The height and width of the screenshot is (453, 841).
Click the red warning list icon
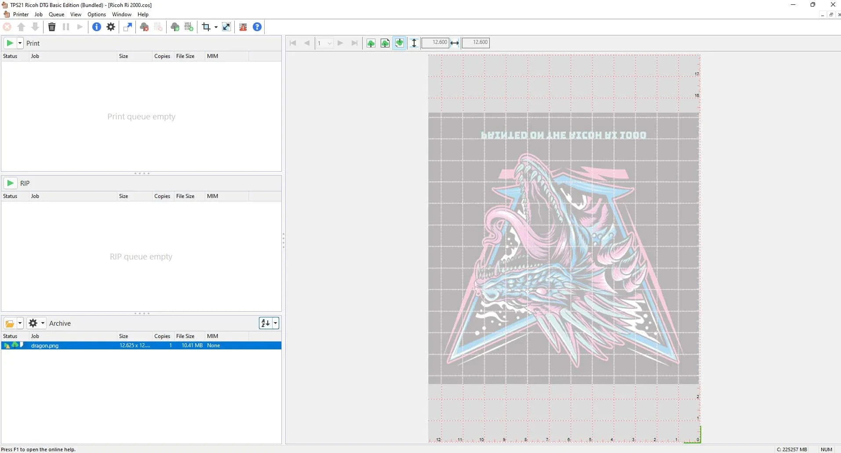pos(243,27)
